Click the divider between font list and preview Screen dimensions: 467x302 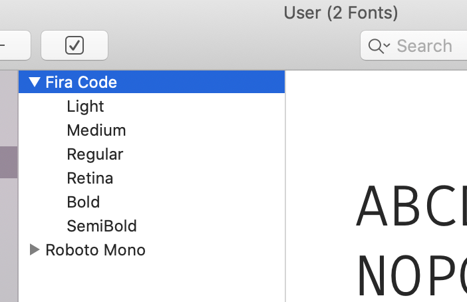(285, 186)
